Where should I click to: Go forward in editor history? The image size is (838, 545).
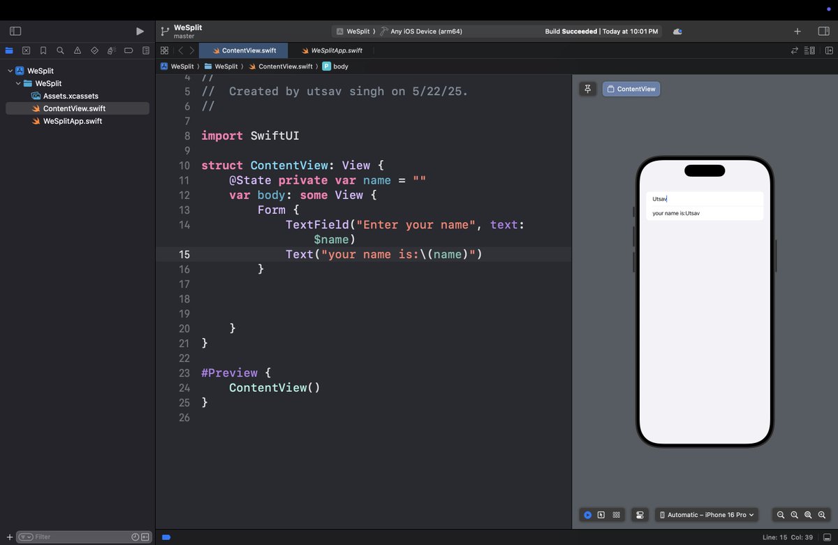click(192, 50)
